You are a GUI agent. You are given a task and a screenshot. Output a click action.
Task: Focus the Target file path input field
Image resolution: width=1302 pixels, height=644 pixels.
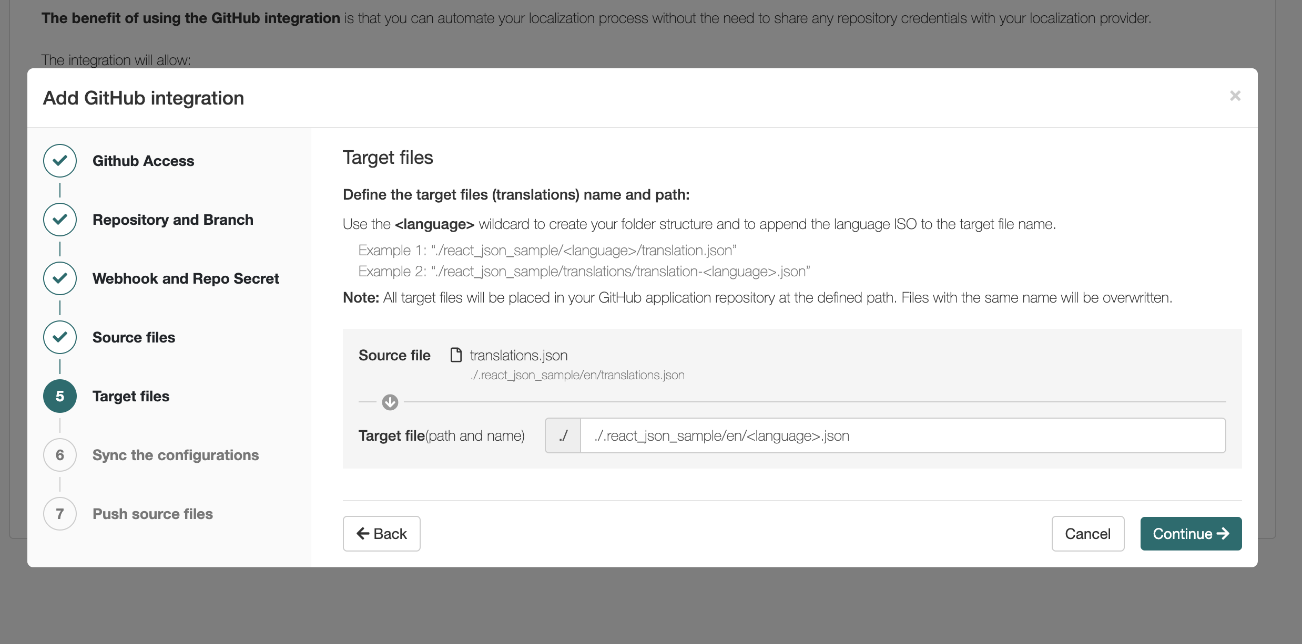click(x=903, y=435)
